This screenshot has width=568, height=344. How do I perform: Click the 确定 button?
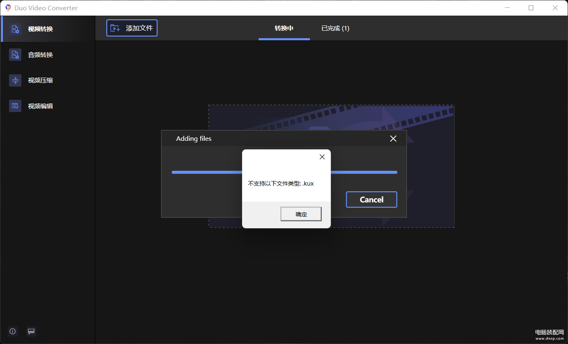tap(301, 214)
